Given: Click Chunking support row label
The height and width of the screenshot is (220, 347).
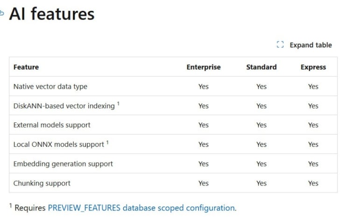Looking at the screenshot, I should (42, 184).
